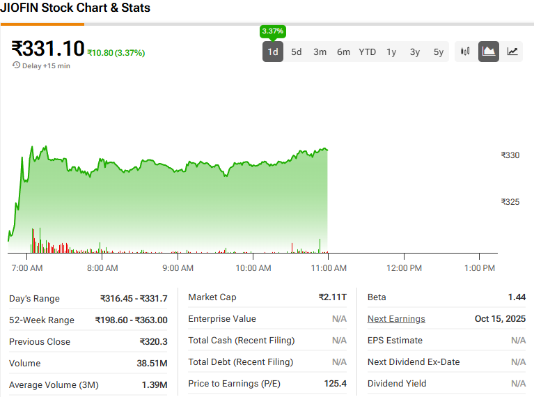Click the Price to Earnings (P/E) label
Image resolution: width=534 pixels, height=397 pixels.
point(235,383)
